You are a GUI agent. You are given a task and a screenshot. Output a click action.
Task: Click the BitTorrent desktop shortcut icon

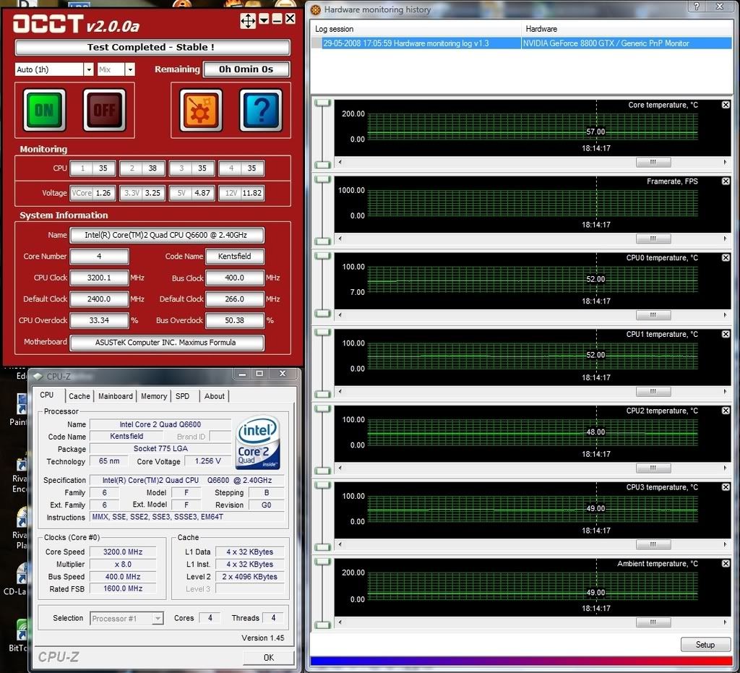coord(21,630)
